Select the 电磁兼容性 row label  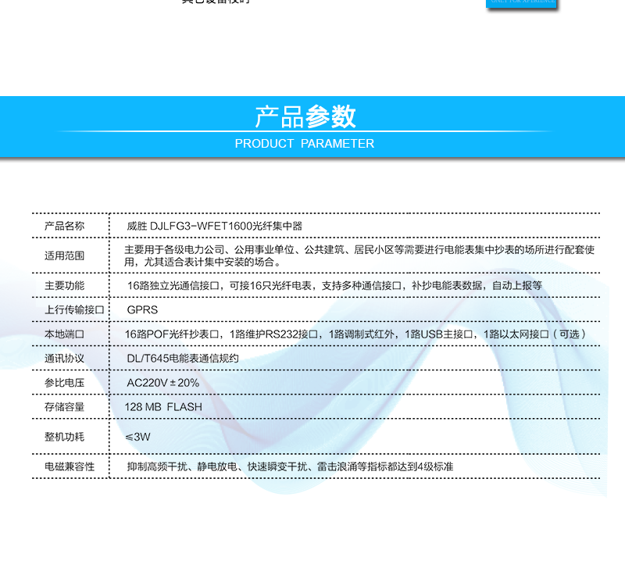tap(70, 466)
